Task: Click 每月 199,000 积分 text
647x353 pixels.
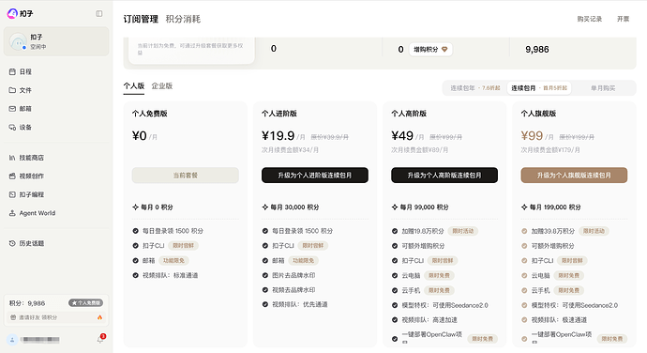Action: [x=555, y=207]
